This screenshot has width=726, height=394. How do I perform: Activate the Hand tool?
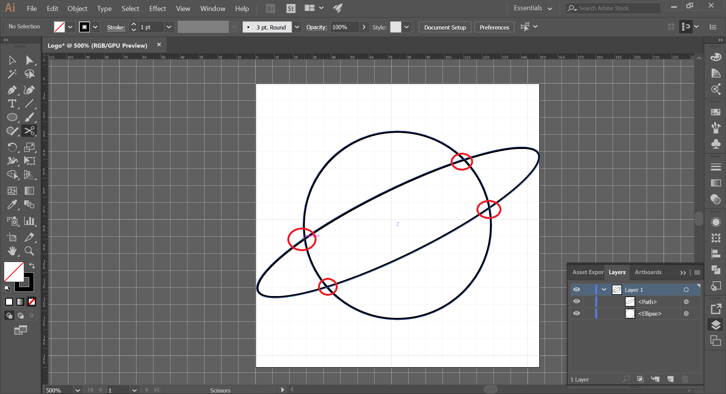pyautogui.click(x=12, y=251)
